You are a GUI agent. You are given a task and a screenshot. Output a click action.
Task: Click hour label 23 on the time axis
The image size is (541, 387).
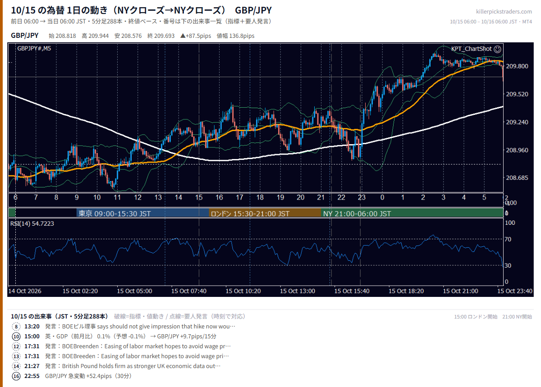362,197
